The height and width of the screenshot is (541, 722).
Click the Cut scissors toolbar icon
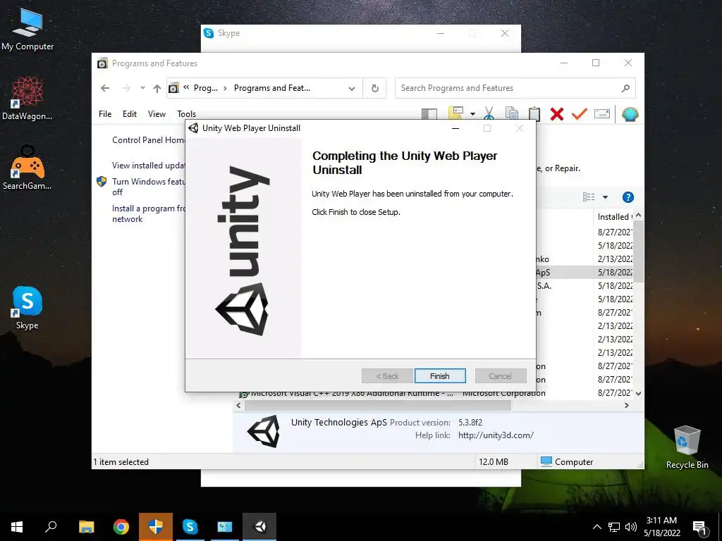(489, 113)
